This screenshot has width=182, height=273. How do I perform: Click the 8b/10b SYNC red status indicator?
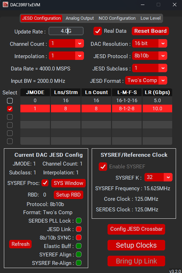point(79,237)
